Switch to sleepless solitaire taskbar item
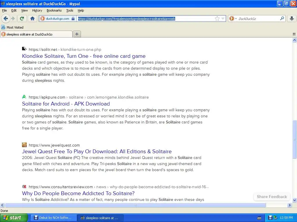297x222 pixels. (x=100, y=218)
